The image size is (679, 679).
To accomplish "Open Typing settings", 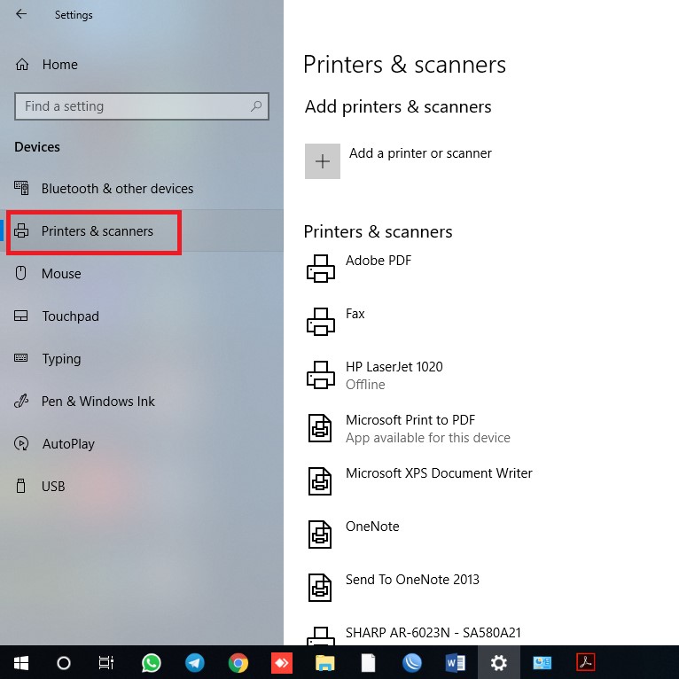I will coord(61,358).
